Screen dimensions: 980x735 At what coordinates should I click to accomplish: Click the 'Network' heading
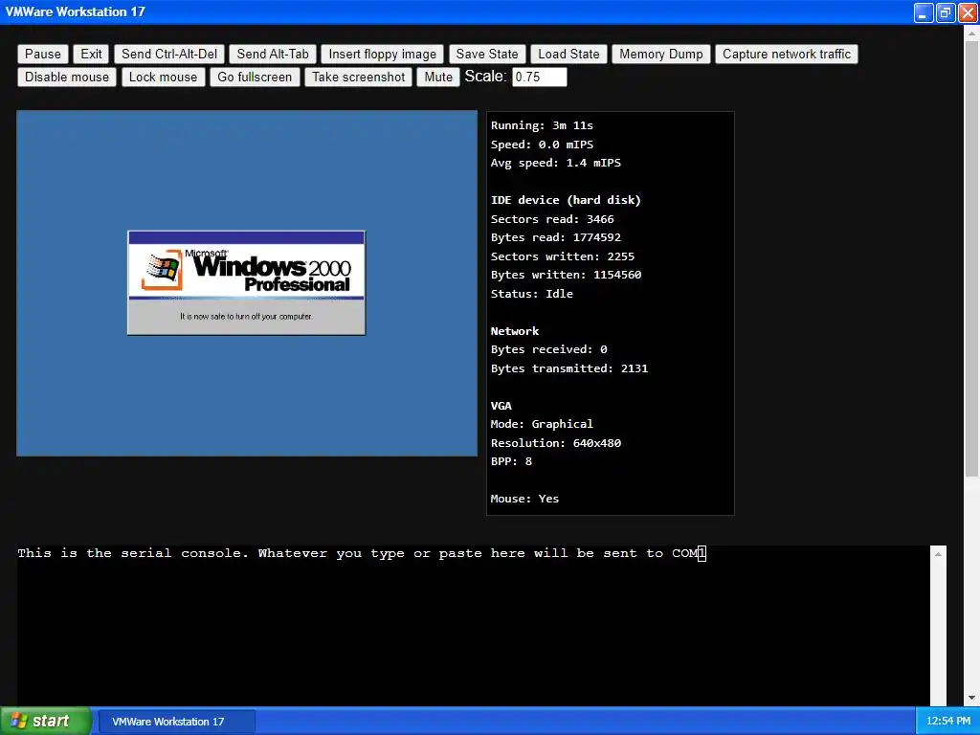(514, 331)
